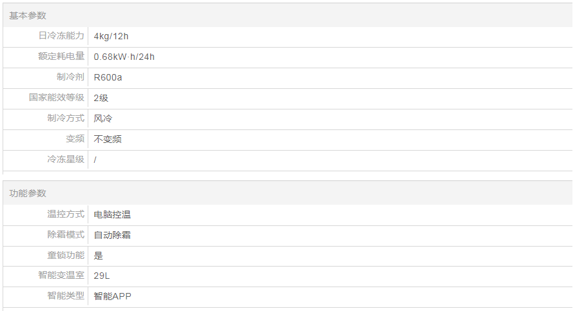Select the 额定耗电量 label

[x=61, y=57]
